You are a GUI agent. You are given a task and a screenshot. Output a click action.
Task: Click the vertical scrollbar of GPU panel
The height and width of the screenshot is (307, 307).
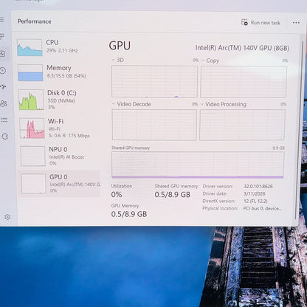(297, 131)
